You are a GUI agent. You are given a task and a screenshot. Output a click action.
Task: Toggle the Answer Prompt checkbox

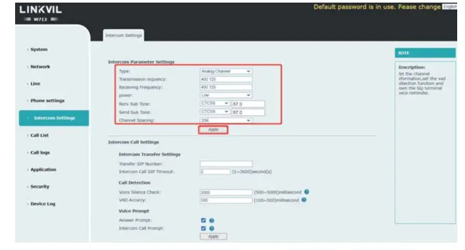203,220
